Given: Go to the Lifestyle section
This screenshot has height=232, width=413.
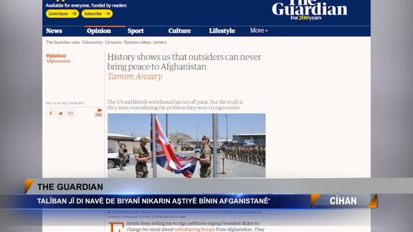Looking at the screenshot, I should coord(222,31).
